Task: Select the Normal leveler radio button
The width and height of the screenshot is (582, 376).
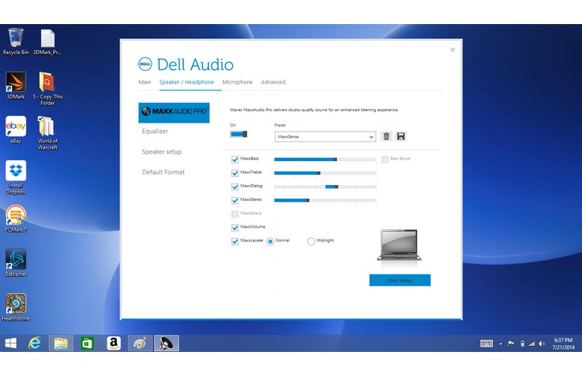Action: 270,241
